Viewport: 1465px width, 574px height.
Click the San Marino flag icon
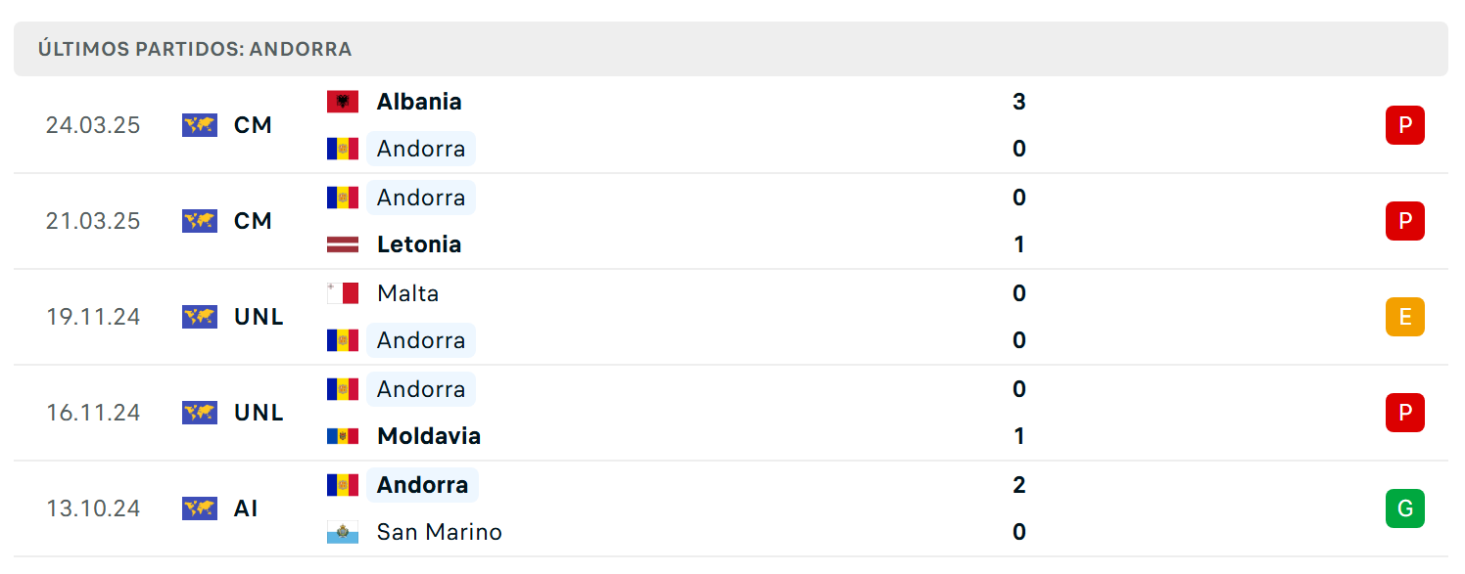click(x=343, y=532)
